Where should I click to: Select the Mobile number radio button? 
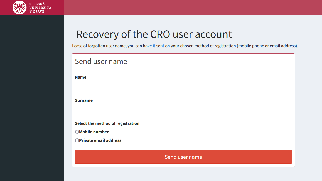(x=77, y=132)
